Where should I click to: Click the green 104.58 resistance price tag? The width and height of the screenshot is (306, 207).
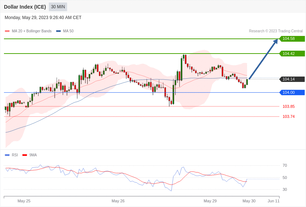292,39
